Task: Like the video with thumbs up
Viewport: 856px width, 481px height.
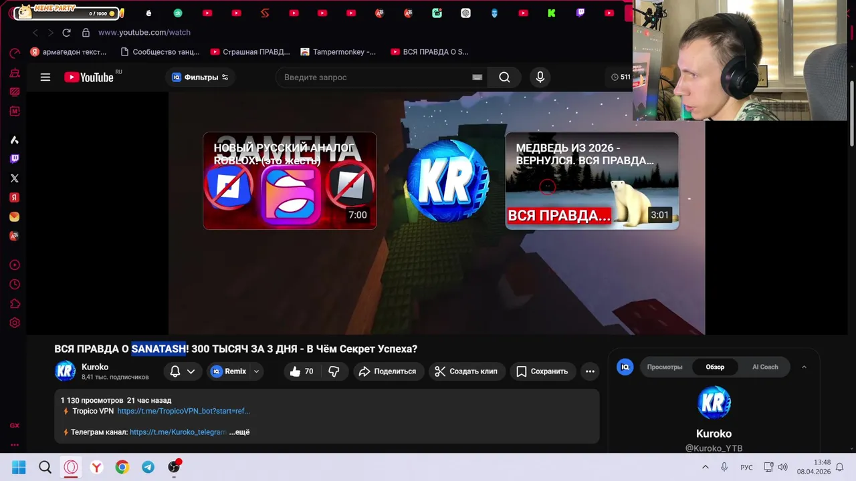Action: point(301,371)
